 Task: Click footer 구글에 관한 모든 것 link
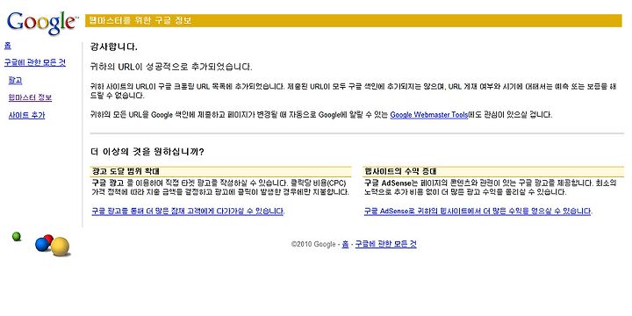tap(385, 244)
